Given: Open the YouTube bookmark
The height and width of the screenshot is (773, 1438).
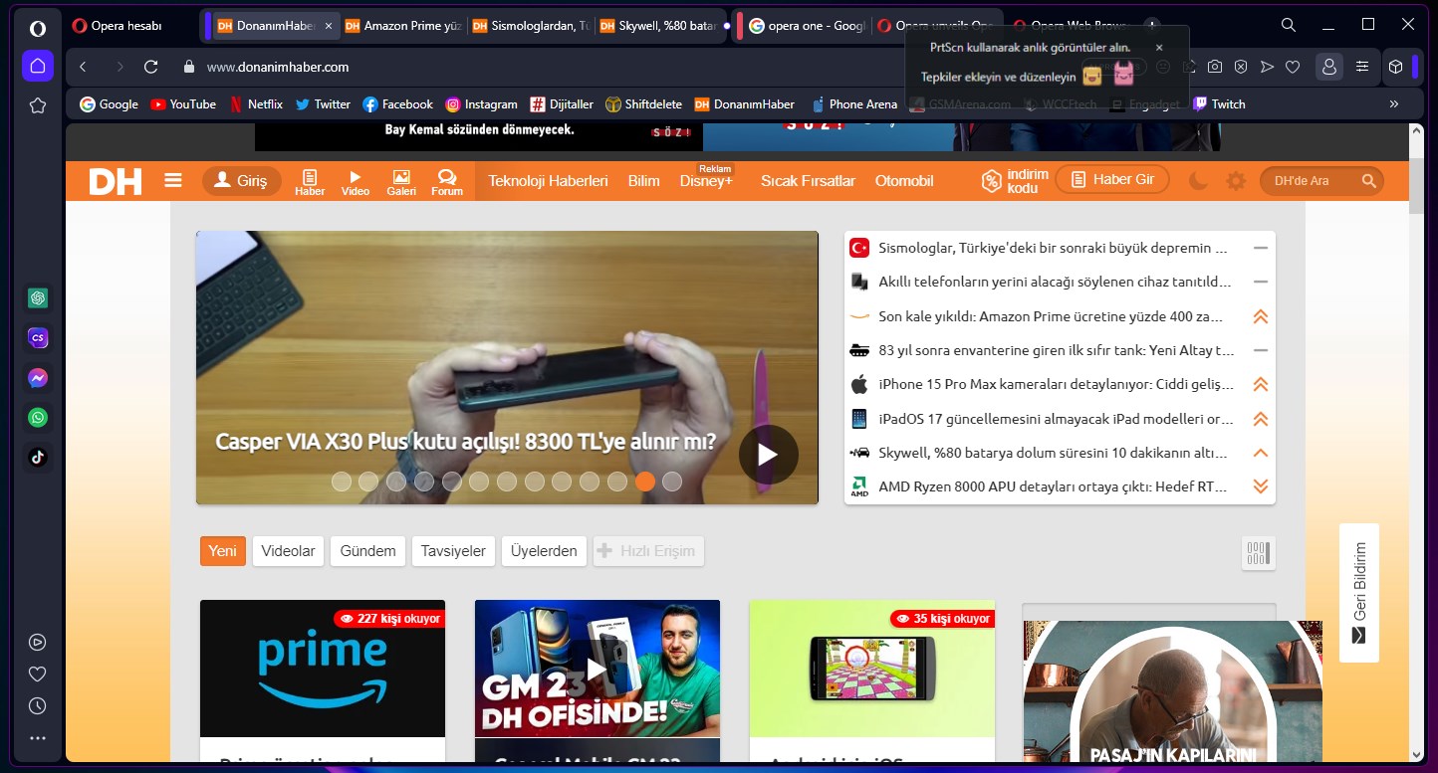Looking at the screenshot, I should point(183,103).
